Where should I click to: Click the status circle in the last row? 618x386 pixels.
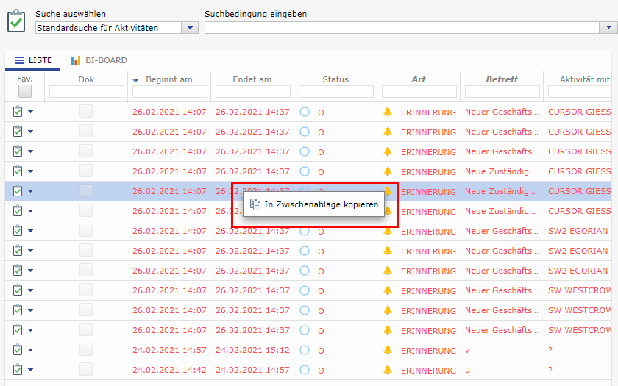[x=305, y=370]
